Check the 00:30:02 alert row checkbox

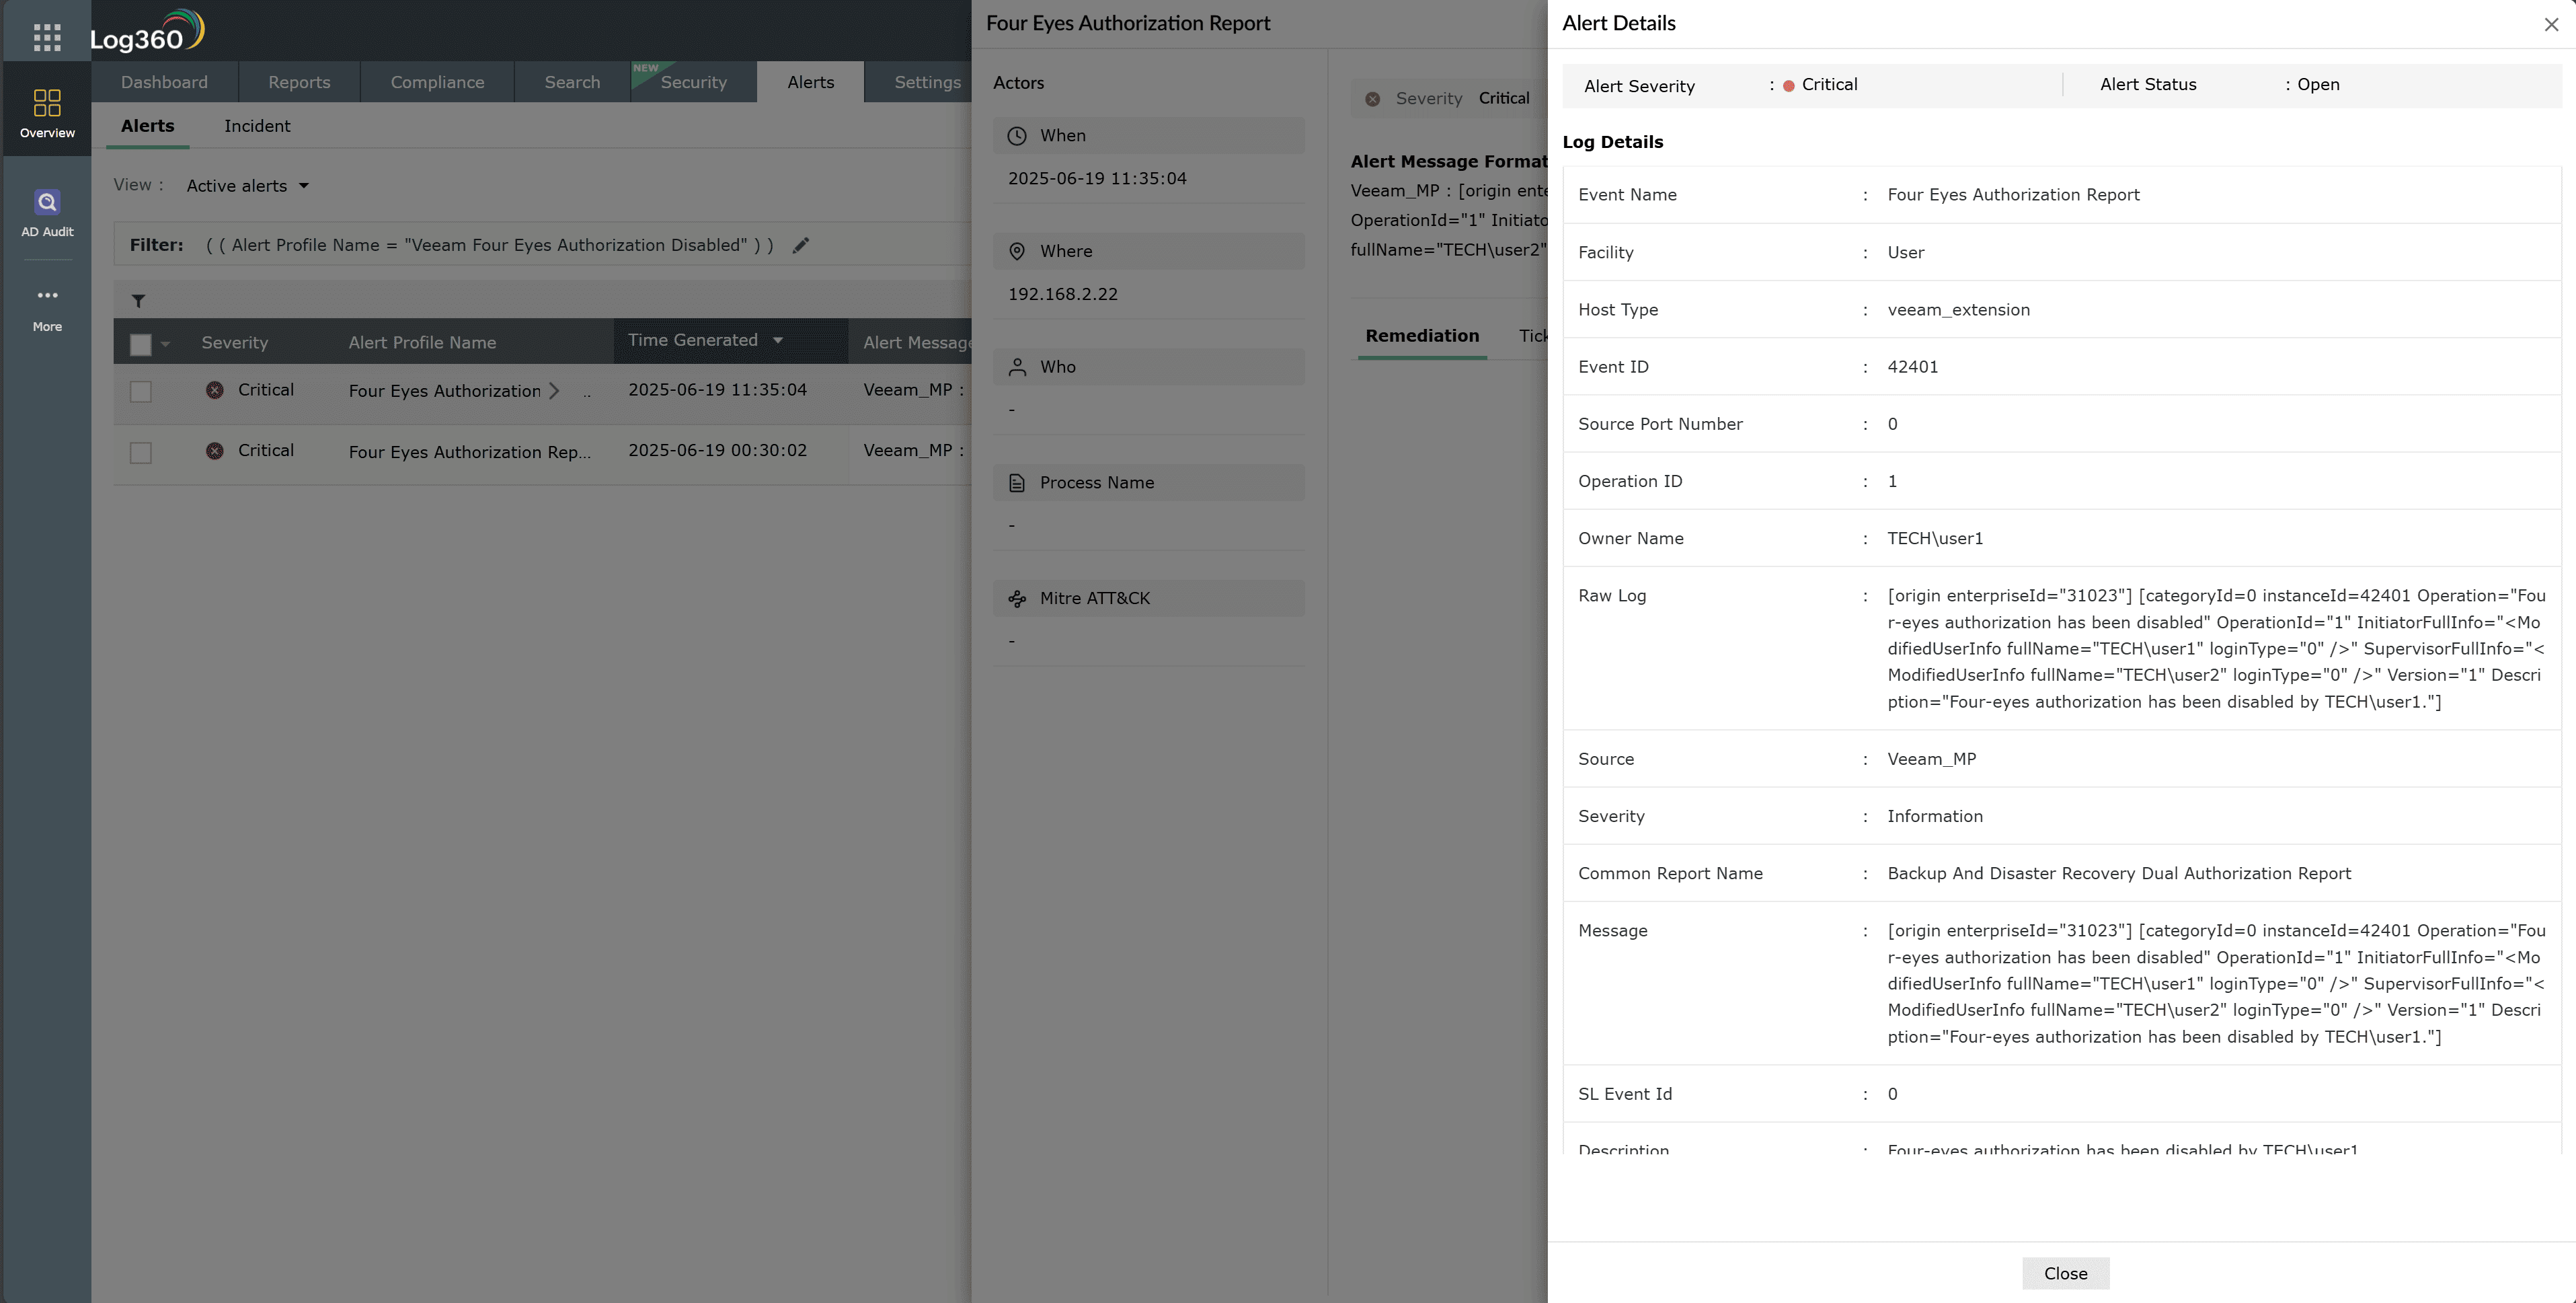click(140, 452)
